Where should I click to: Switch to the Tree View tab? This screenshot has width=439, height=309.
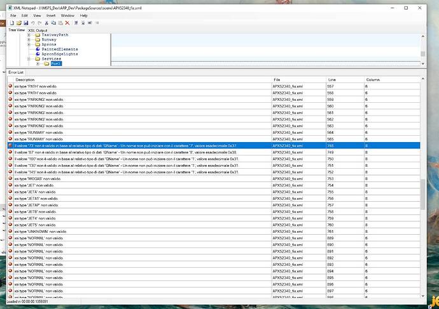pyautogui.click(x=17, y=30)
